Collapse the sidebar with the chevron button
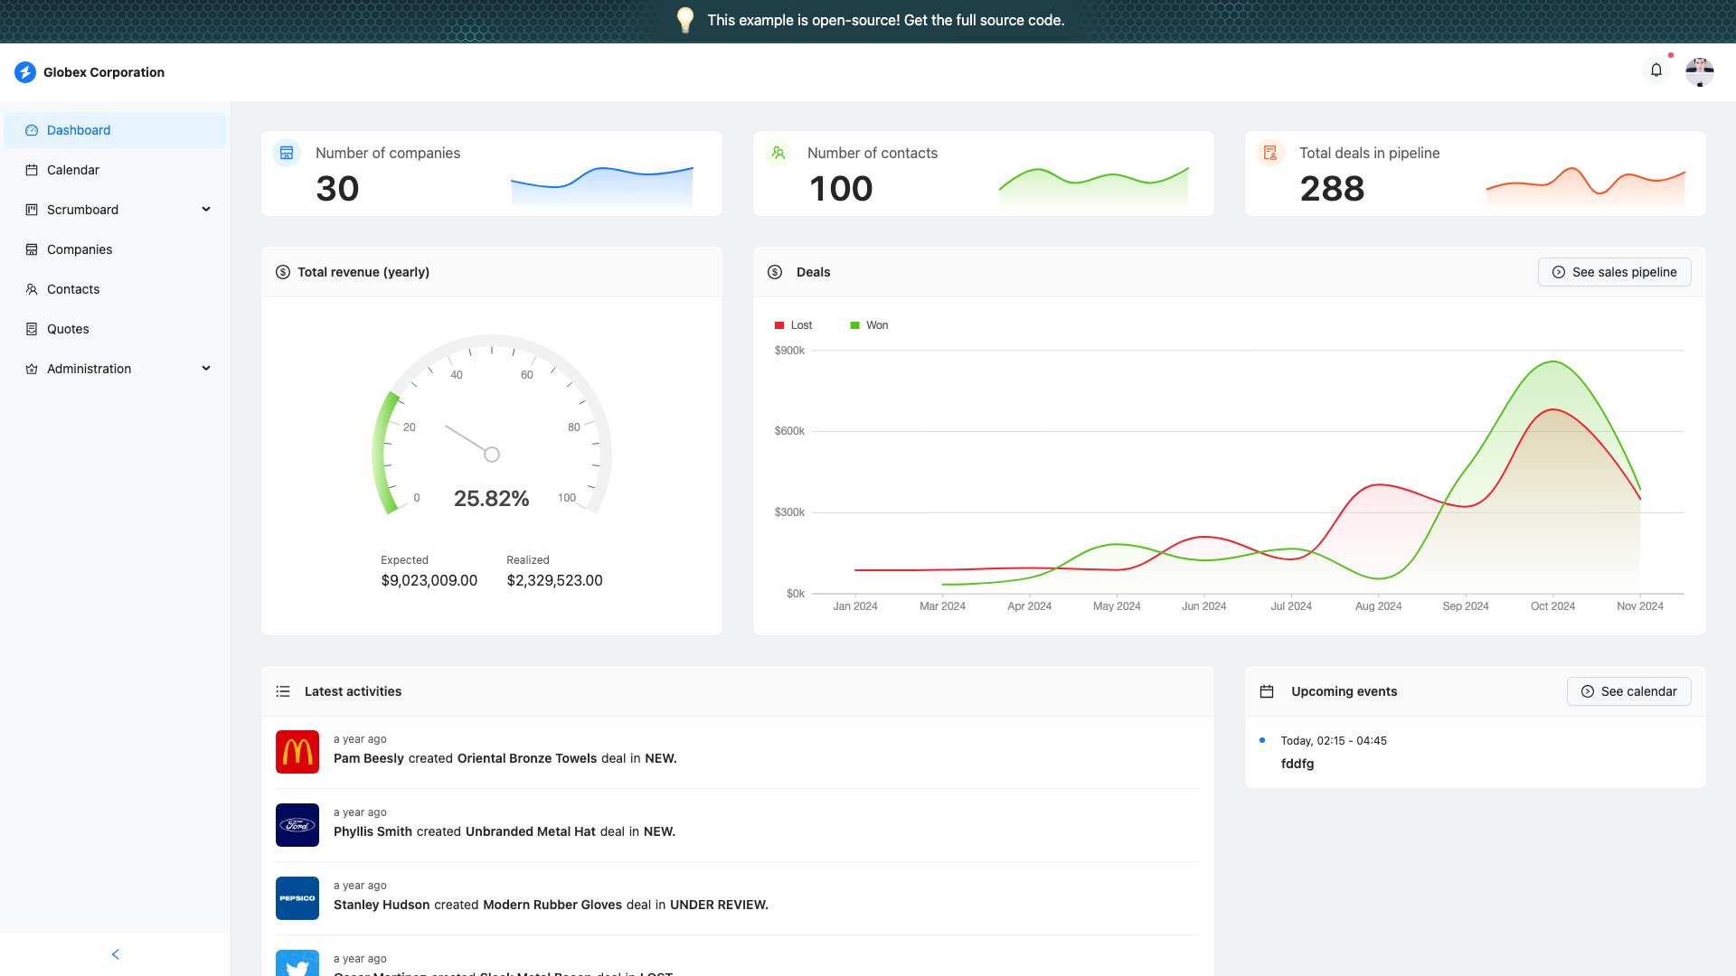 (x=115, y=953)
